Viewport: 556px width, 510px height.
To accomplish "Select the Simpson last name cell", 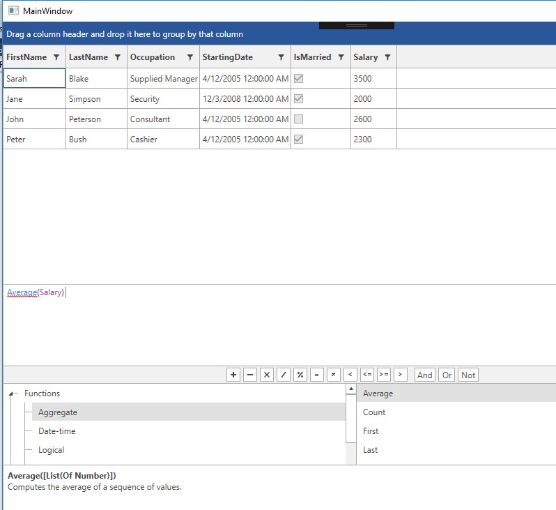I will coord(96,99).
